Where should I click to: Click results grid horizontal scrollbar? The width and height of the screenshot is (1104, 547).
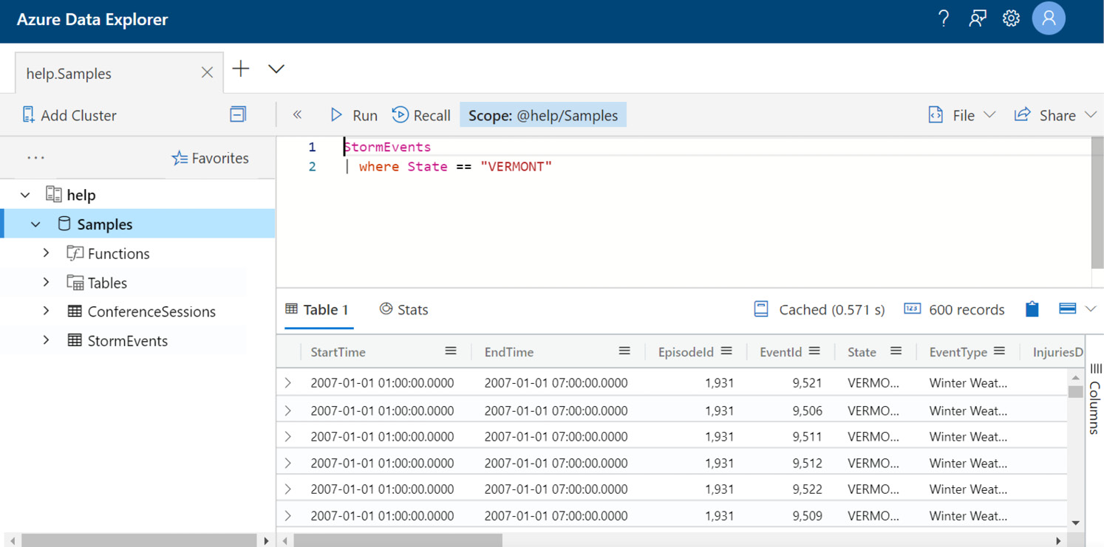click(398, 541)
